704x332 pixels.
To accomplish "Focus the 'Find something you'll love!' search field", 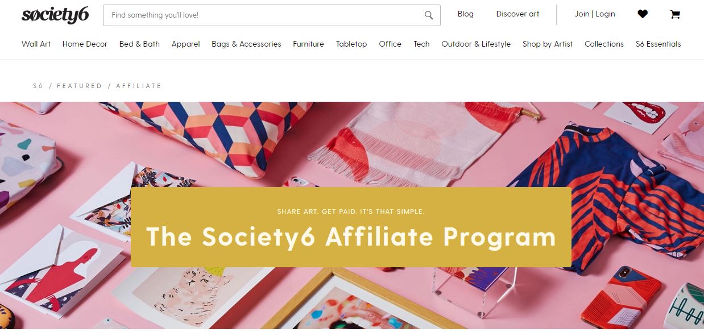I will point(272,15).
